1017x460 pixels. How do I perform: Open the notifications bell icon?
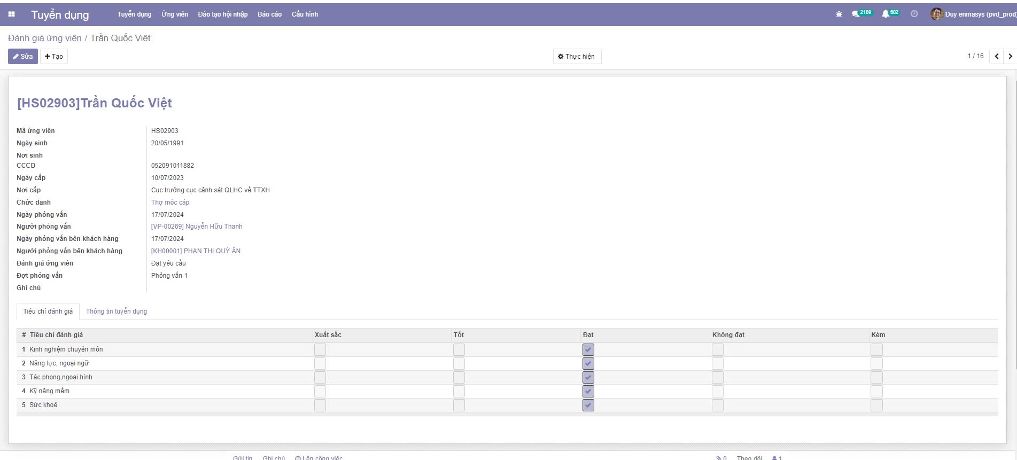click(886, 14)
